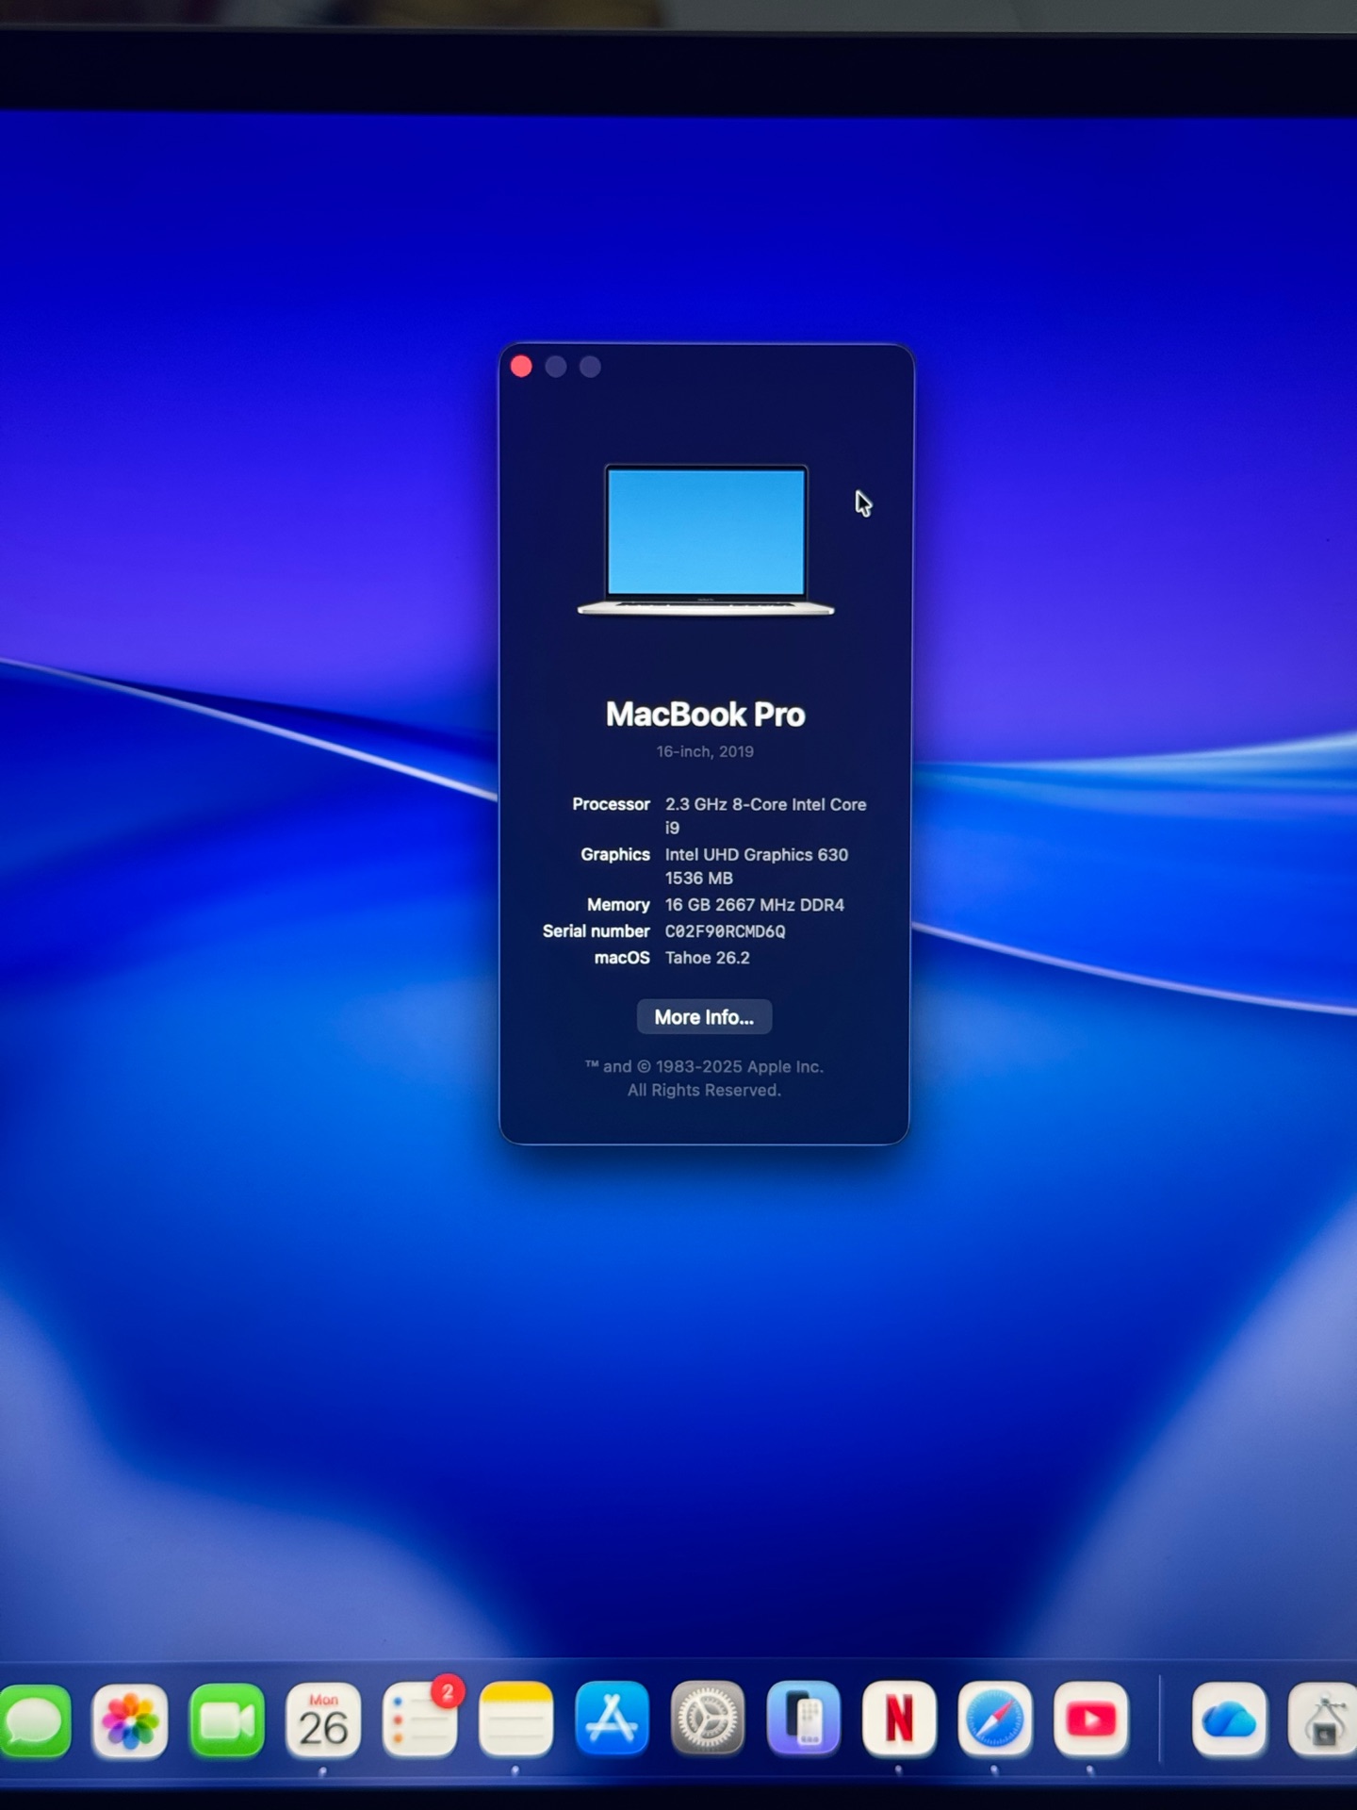Click the processor value 2.3 GHz 8-Core
This screenshot has height=1810, width=1357.
click(x=765, y=815)
